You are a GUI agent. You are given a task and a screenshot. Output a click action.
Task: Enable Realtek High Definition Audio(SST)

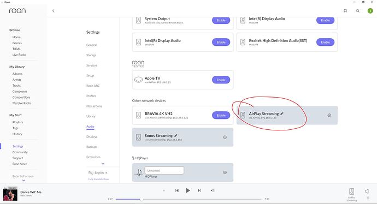[325, 42]
